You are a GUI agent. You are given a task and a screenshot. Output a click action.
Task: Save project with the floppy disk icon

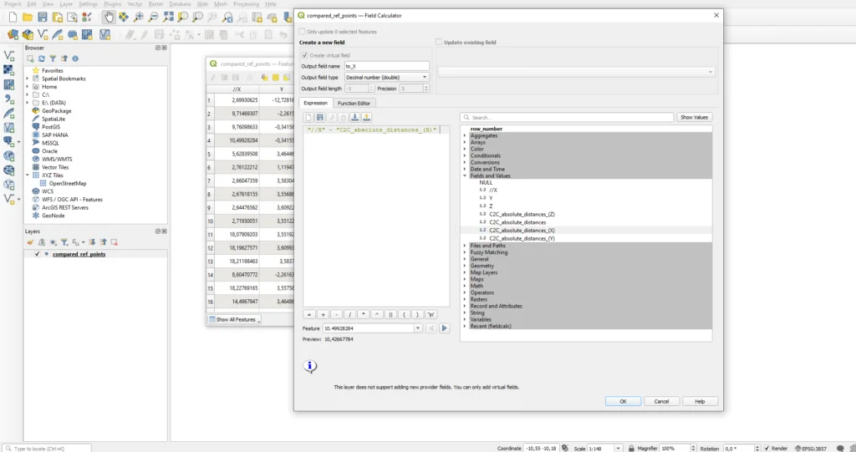(x=42, y=18)
